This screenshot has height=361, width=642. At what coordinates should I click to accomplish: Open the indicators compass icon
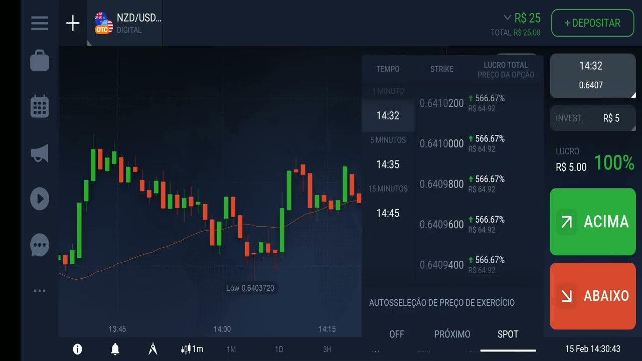[x=152, y=348]
